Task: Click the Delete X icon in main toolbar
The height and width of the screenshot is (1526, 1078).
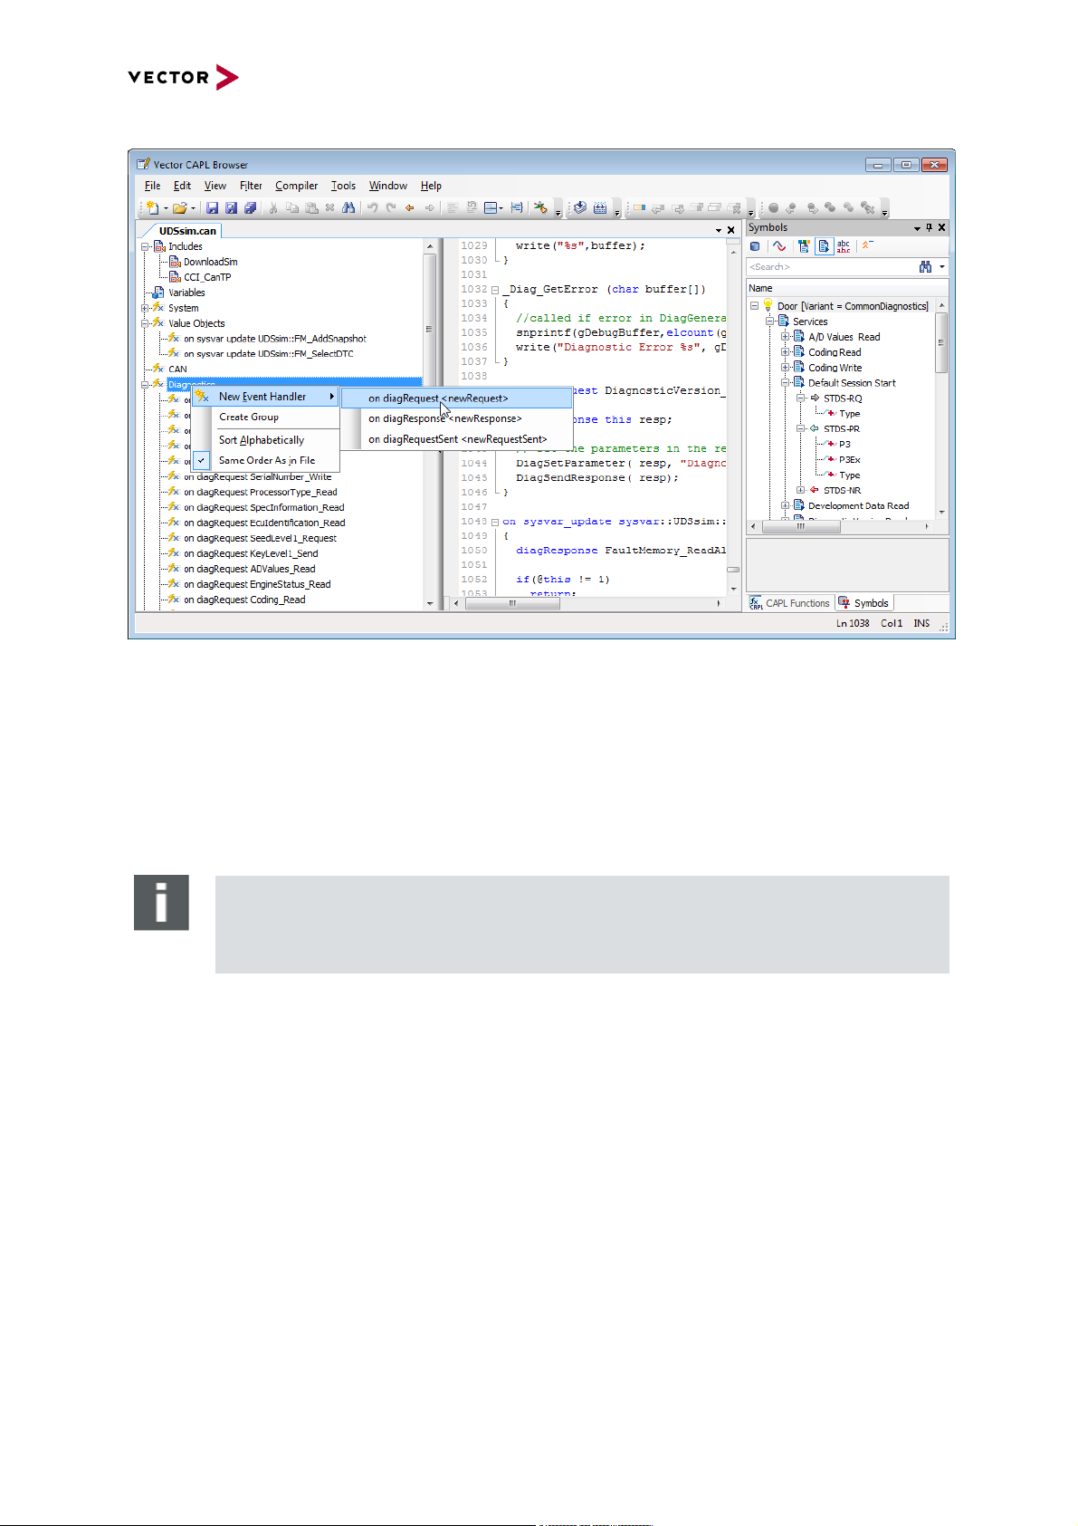Action: (329, 208)
